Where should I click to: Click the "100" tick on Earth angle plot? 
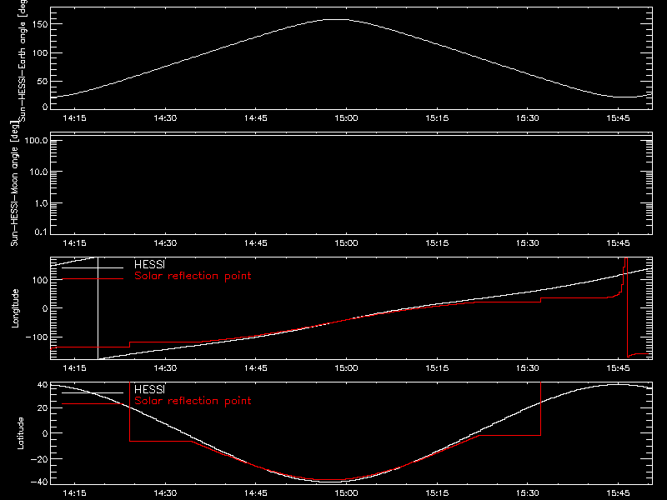39,52
